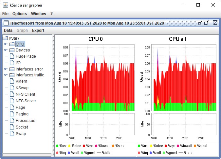
Task: Click the Page document icon
Action: 12,107
